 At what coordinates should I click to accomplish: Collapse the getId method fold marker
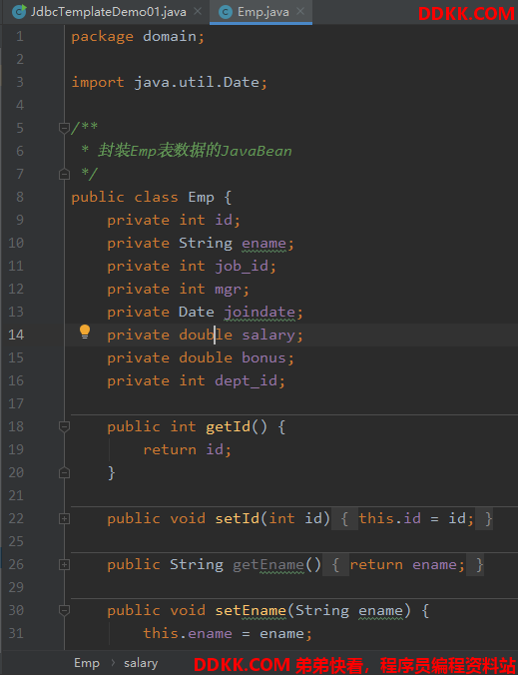pyautogui.click(x=64, y=426)
